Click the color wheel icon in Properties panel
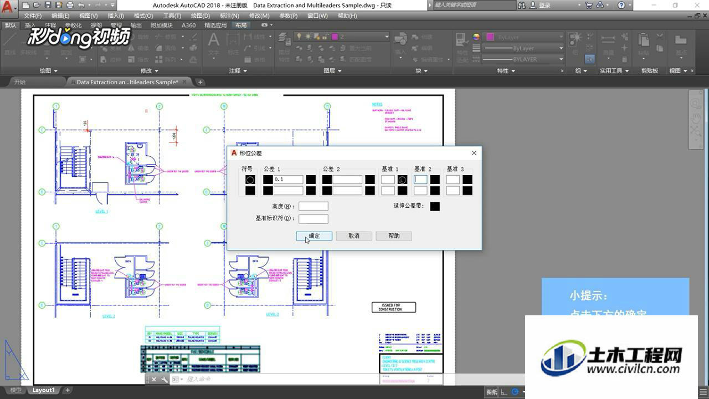This screenshot has height=399, width=709. tap(476, 37)
